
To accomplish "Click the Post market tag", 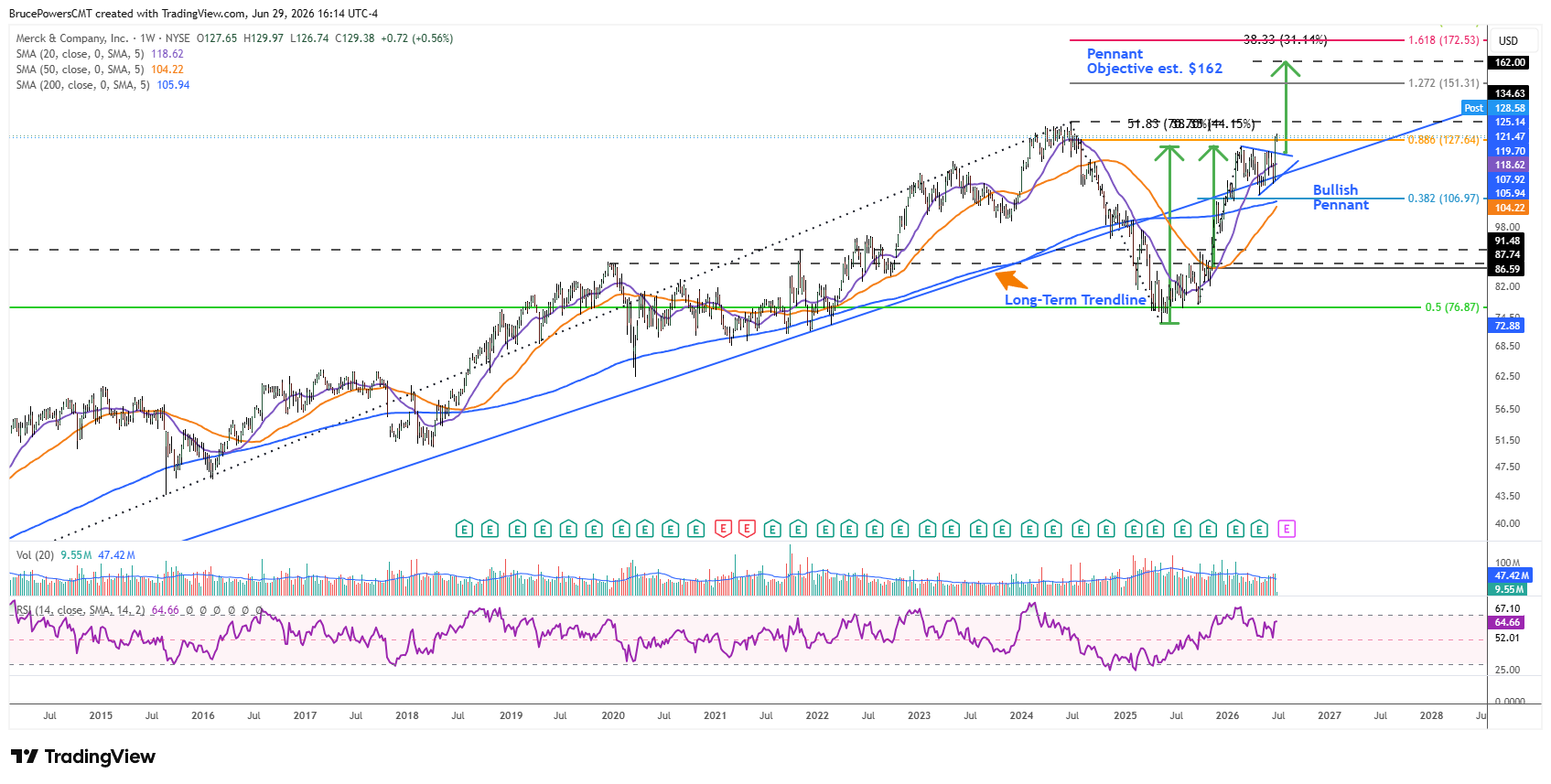I will click(1473, 108).
